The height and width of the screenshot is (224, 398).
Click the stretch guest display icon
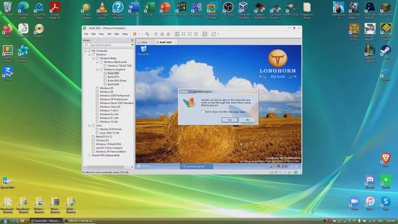(x=214, y=34)
